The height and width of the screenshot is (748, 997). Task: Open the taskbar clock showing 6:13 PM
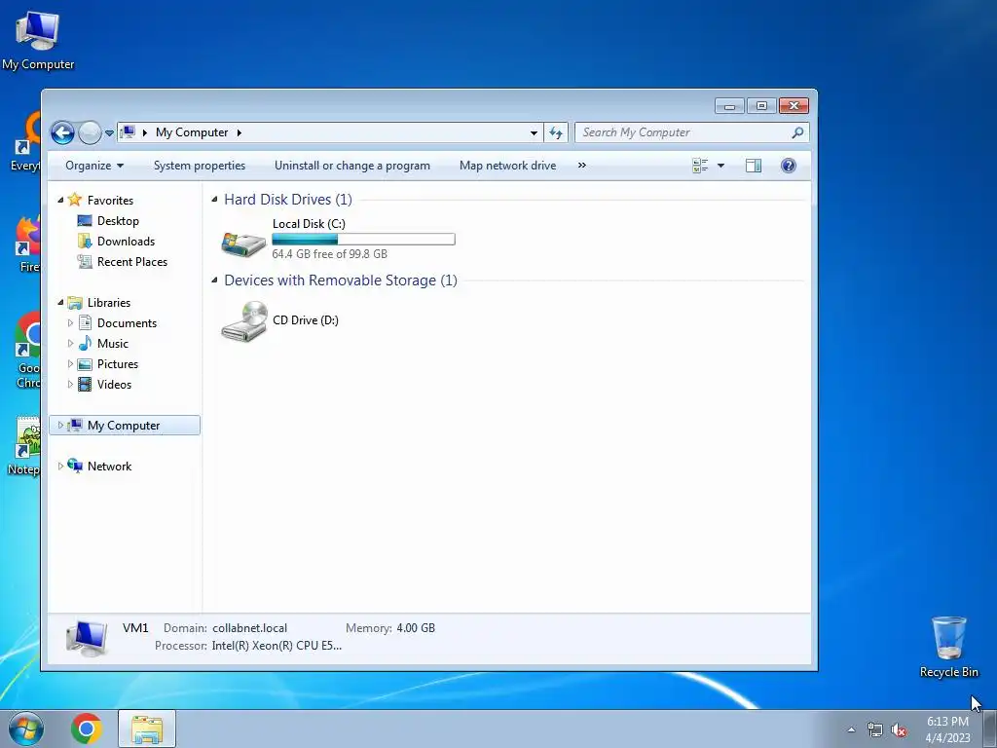[947, 729]
